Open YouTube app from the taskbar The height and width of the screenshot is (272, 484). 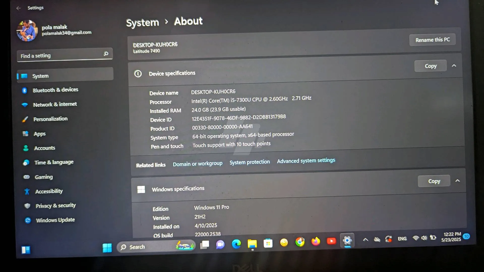[331, 241]
